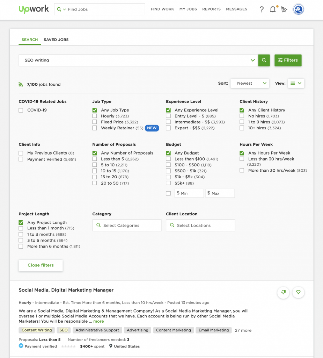This screenshot has height=358, width=323.
Task: Open Social Media, Digital Marketing Manager job
Action: (x=66, y=290)
